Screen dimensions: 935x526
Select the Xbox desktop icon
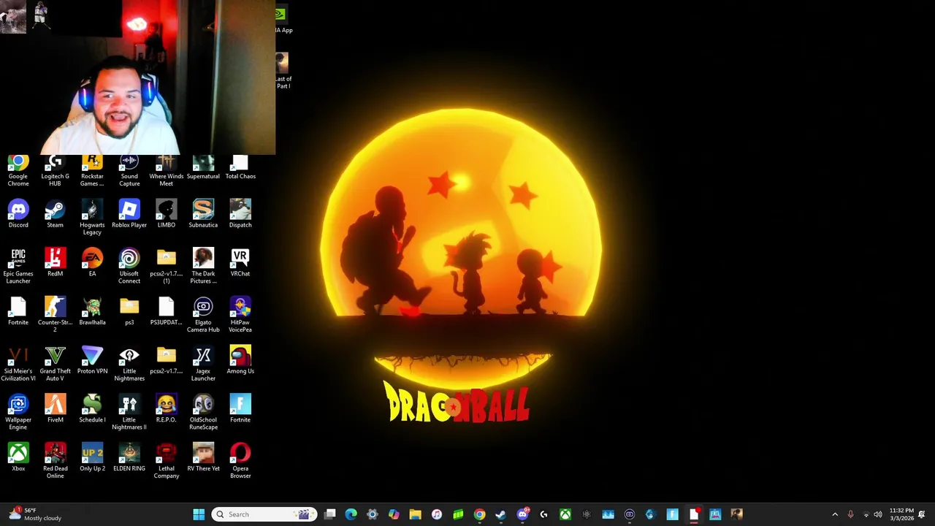(x=18, y=457)
